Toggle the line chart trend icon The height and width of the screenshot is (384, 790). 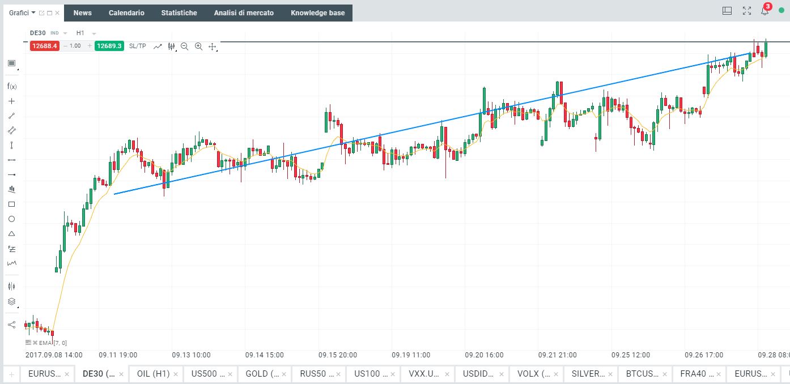point(158,46)
